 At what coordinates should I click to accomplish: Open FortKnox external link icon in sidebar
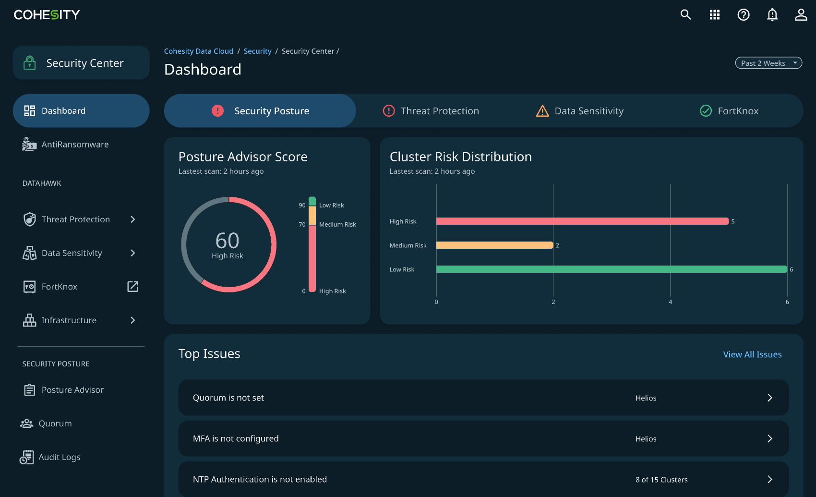[133, 287]
